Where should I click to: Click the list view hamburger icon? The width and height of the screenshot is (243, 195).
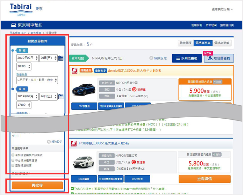pos(178,58)
